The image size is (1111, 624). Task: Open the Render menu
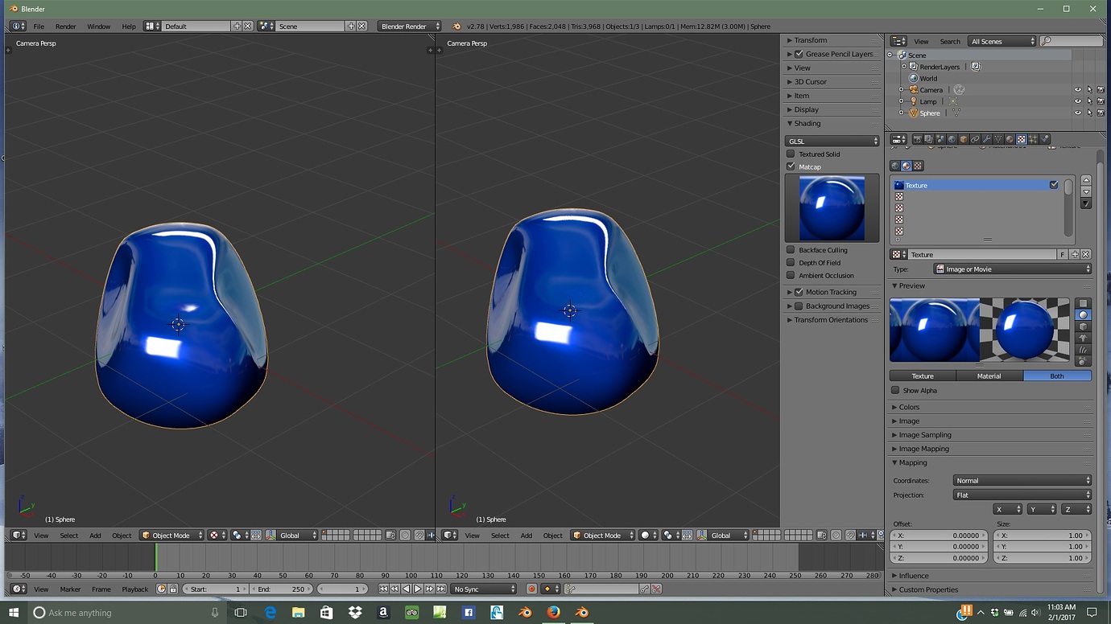(65, 27)
